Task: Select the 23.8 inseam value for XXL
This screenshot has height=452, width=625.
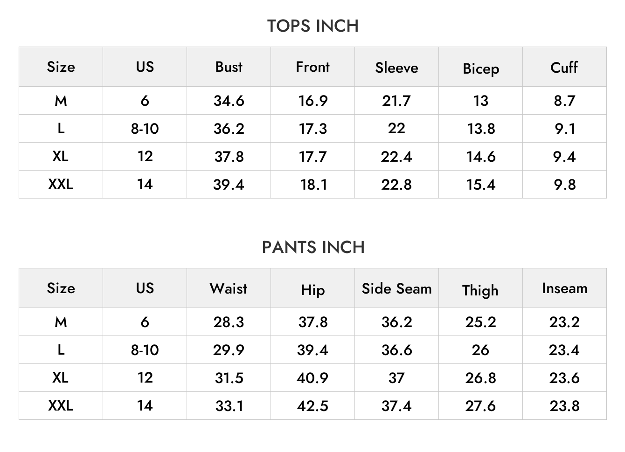Action: tap(564, 406)
